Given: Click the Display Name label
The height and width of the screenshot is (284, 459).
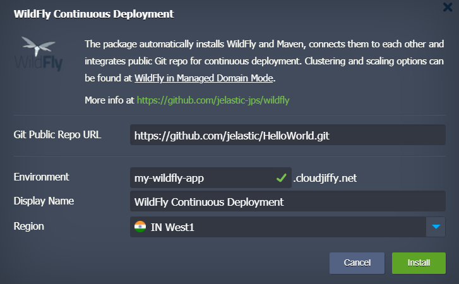Looking at the screenshot, I should pos(44,201).
